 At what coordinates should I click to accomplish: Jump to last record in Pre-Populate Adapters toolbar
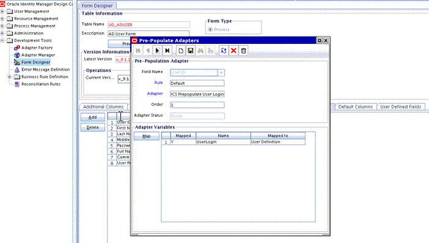(167, 51)
